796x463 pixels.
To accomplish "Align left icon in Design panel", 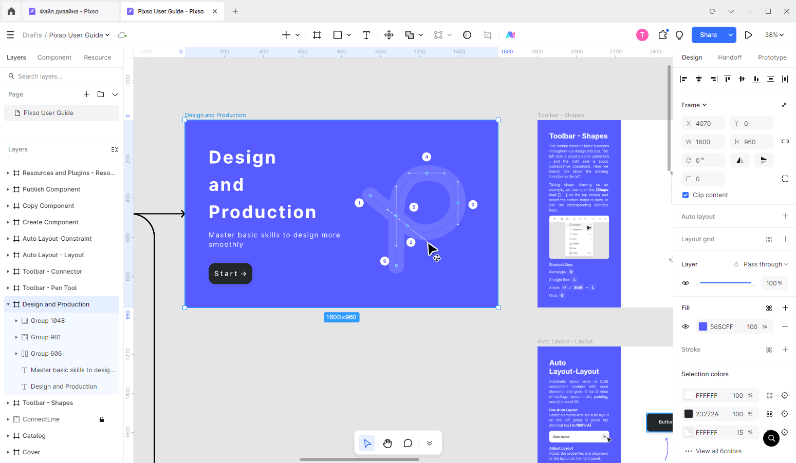I will tap(683, 79).
